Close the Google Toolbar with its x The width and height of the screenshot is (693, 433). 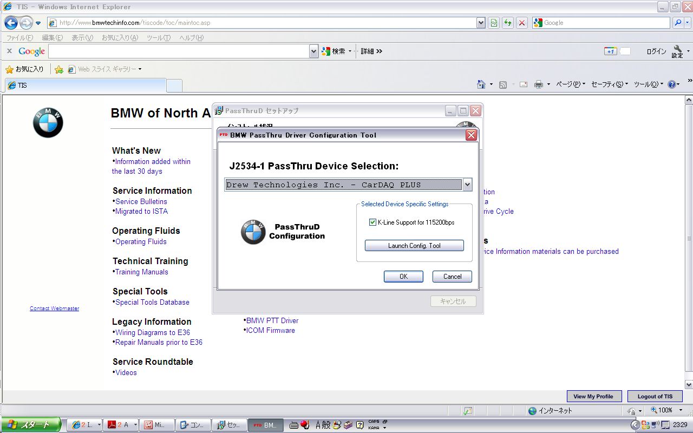coord(9,51)
